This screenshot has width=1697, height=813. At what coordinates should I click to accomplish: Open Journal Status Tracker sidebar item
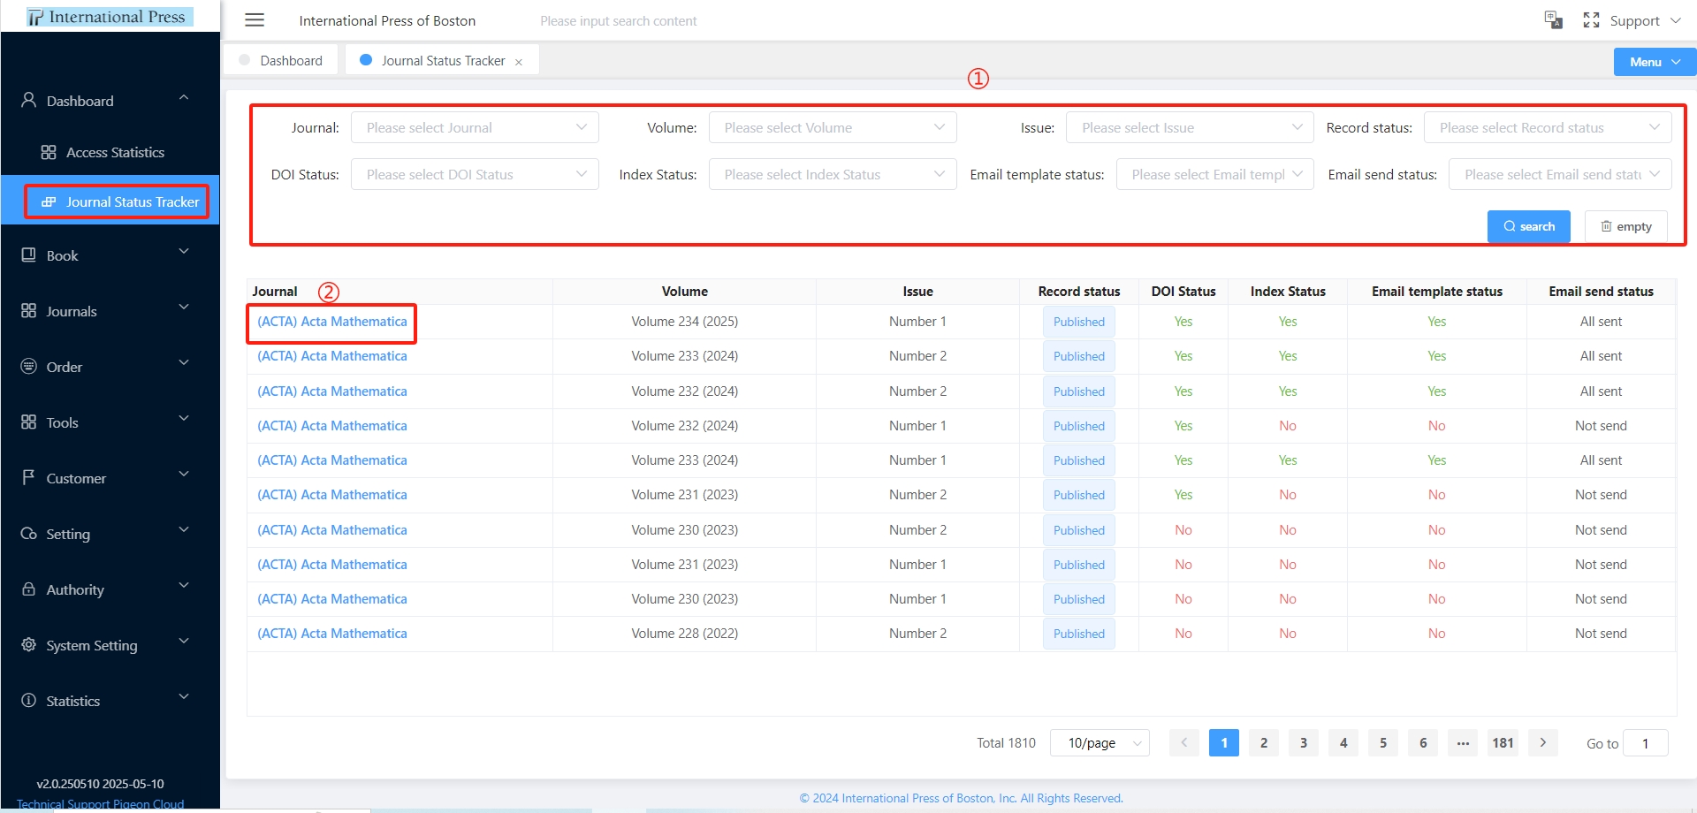[110, 201]
